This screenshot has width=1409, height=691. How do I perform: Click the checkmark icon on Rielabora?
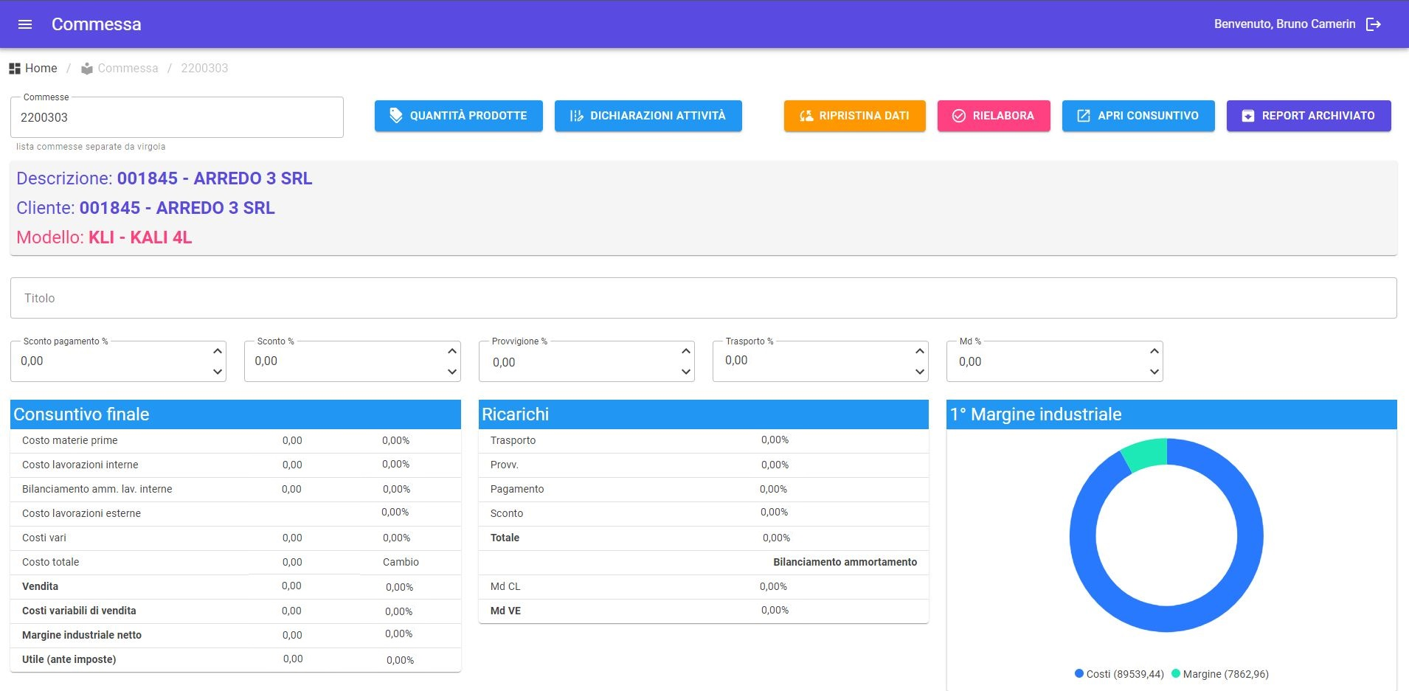point(959,116)
